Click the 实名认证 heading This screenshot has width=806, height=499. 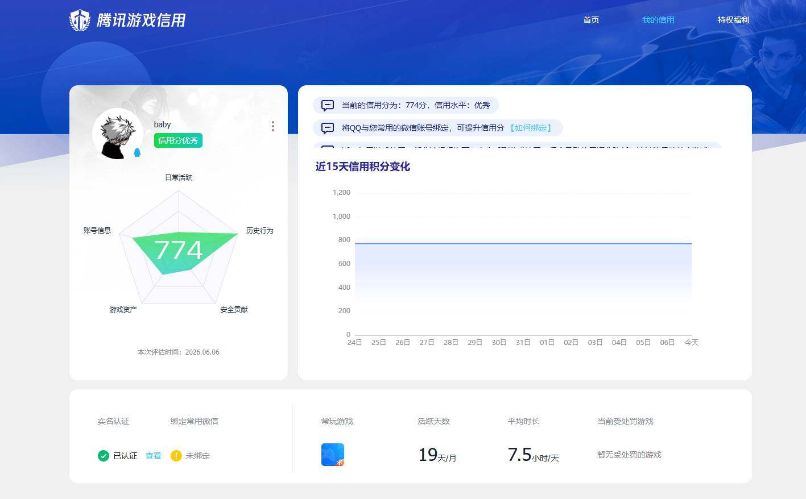[113, 421]
